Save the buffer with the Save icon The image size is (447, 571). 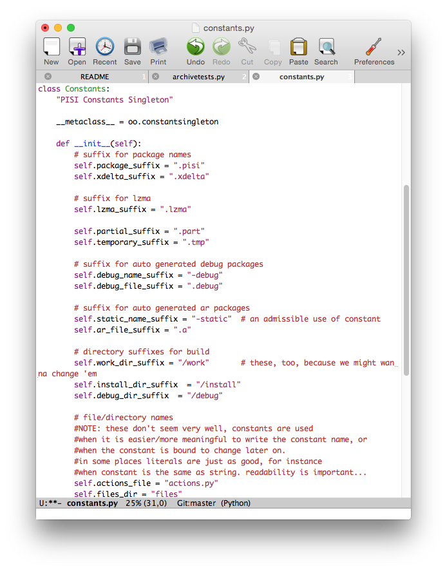(x=133, y=47)
